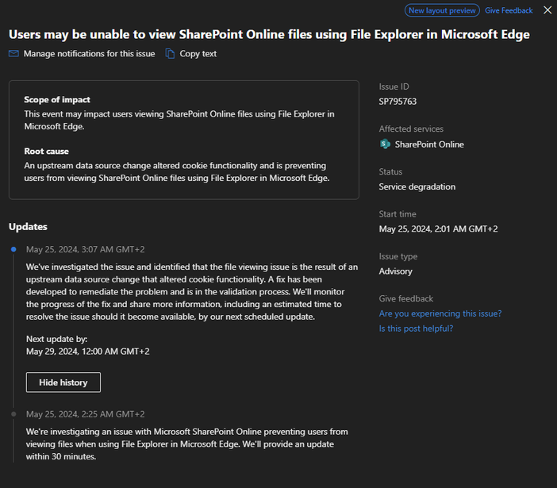Open 'Is this post helpful?' link
The image size is (557, 488).
point(416,329)
